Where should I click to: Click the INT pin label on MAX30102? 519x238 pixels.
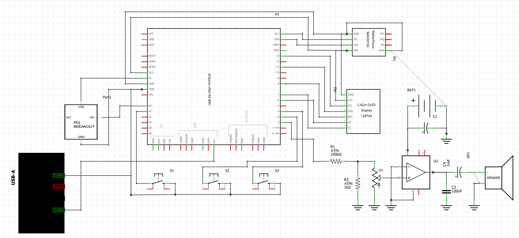point(382,34)
